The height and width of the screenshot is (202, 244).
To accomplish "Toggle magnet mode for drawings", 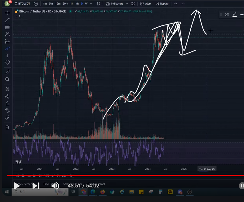I will [7, 89].
